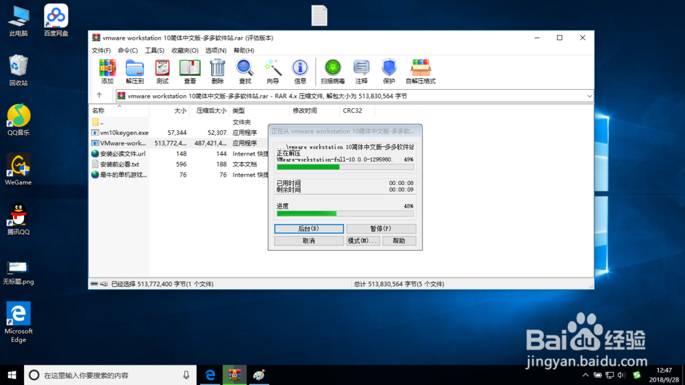This screenshot has width=685, height=385.
Task: Select 百度网盘 desktop icon
Action: [x=56, y=20]
